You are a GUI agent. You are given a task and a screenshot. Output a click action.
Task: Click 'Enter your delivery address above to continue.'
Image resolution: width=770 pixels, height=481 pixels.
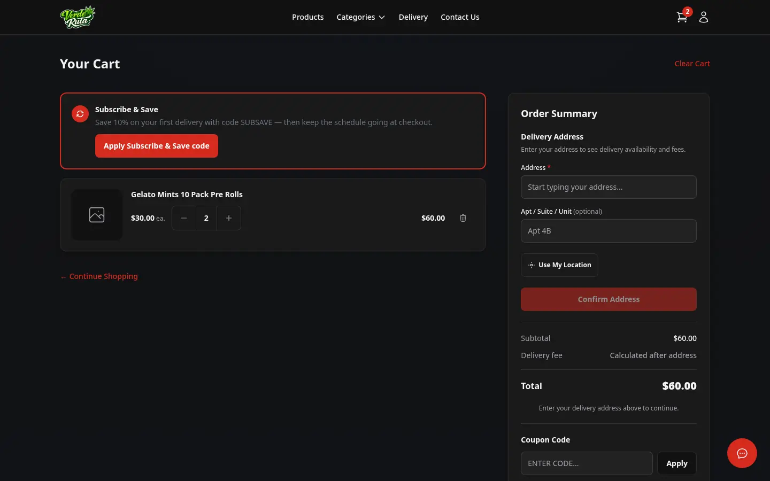coord(609,408)
